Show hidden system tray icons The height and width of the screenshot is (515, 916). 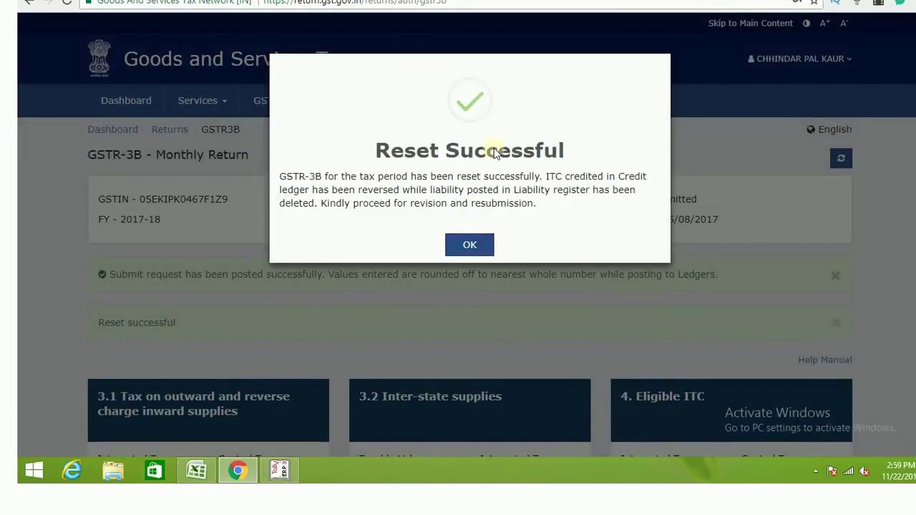815,471
